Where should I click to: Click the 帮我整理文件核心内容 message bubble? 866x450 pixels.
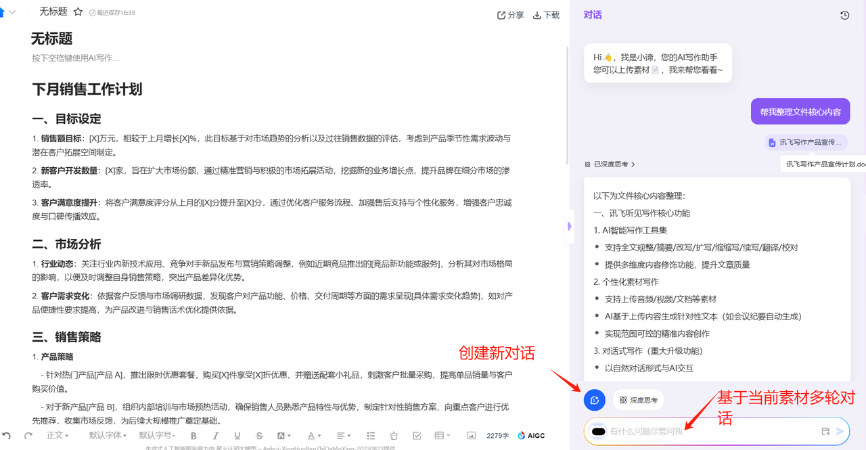[x=800, y=112]
